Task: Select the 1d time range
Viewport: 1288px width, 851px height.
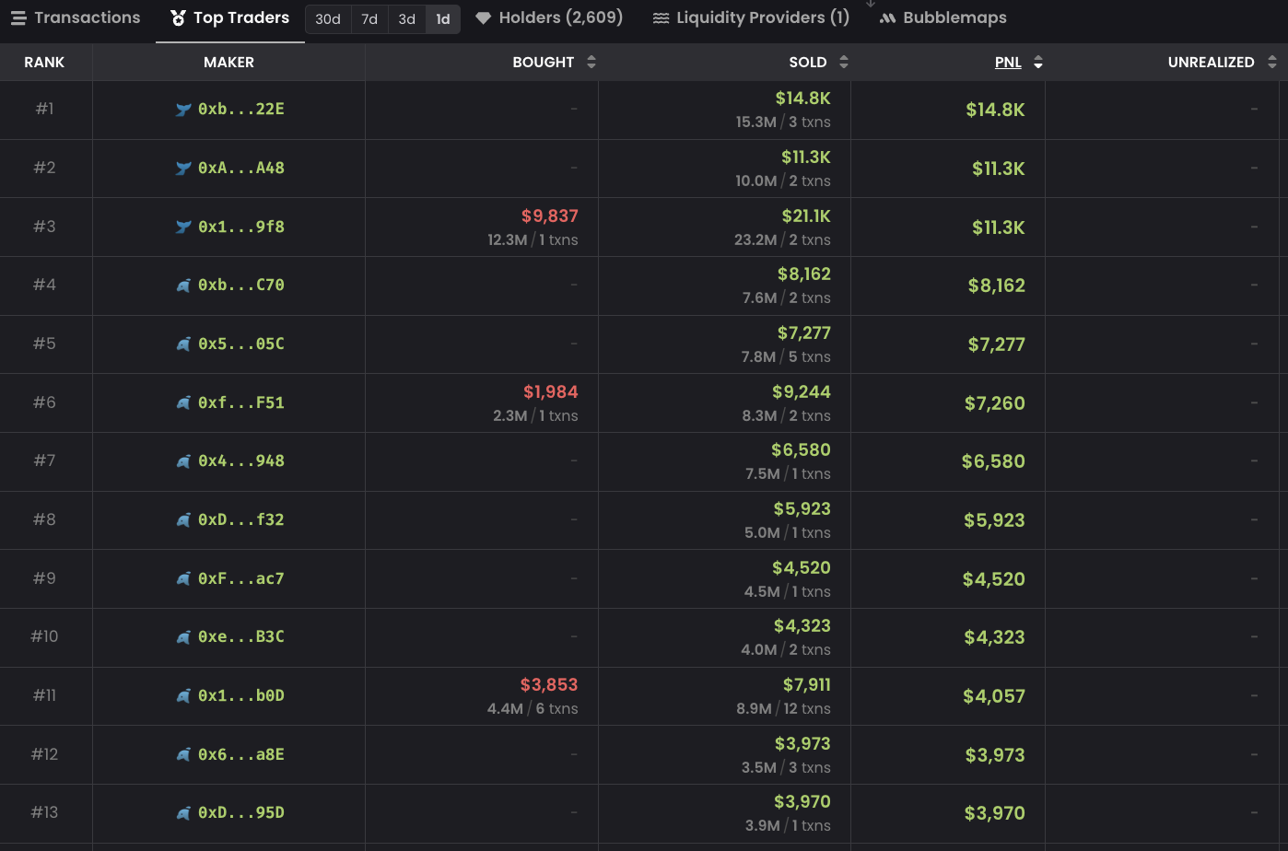Action: pos(443,19)
